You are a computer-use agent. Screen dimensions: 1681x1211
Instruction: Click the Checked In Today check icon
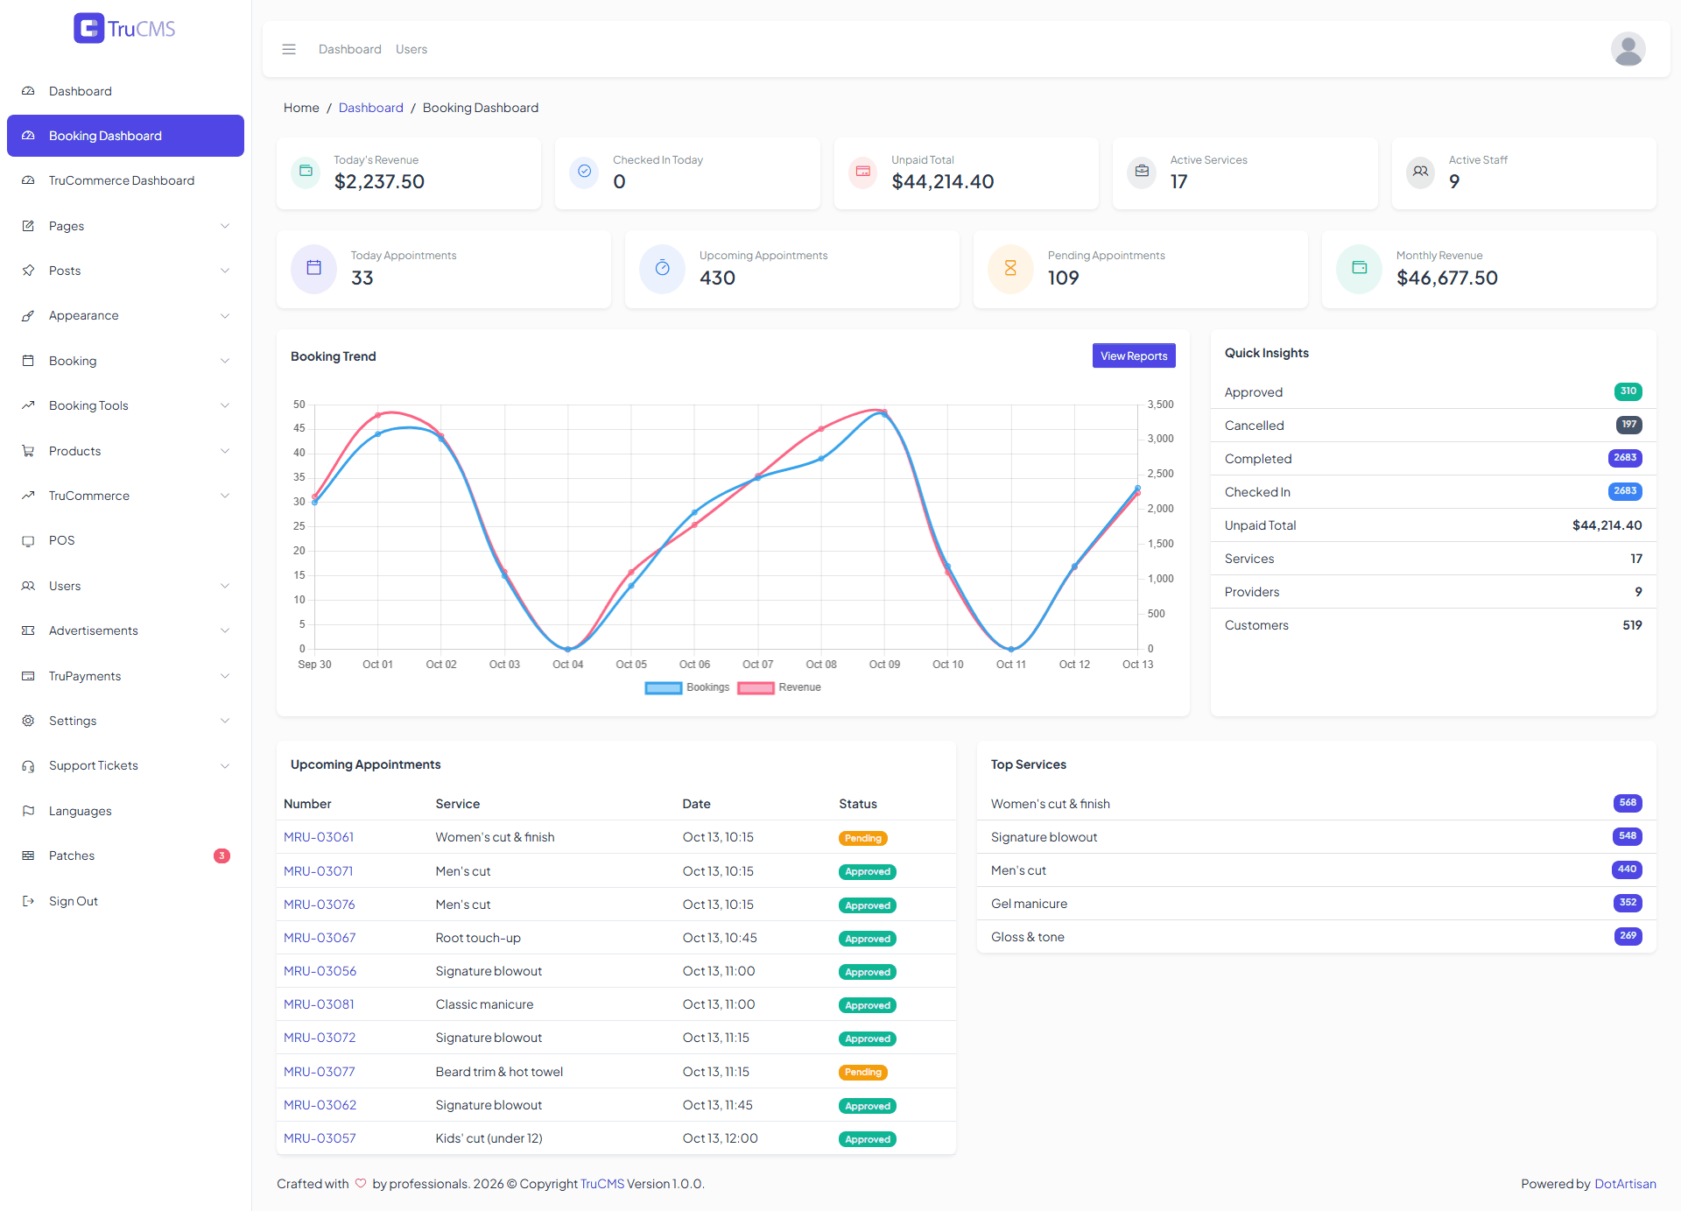click(584, 172)
